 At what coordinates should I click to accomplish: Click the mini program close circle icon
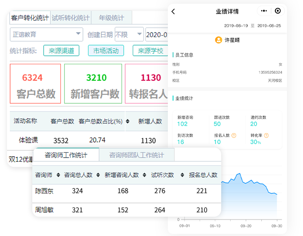pos(277,11)
